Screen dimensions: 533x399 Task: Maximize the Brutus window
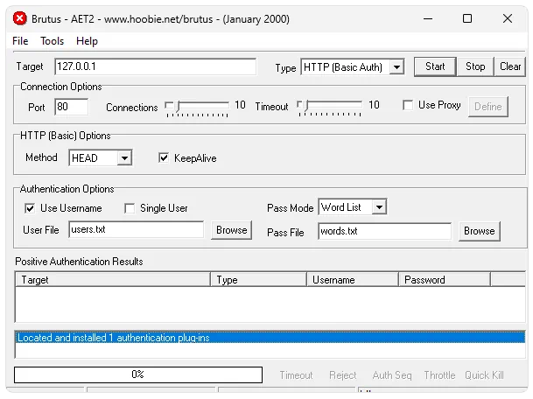(467, 18)
